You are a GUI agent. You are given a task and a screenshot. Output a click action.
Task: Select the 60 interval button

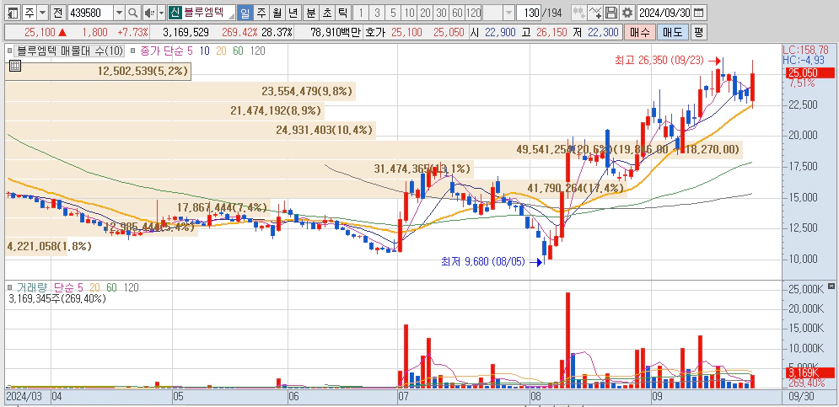point(458,13)
